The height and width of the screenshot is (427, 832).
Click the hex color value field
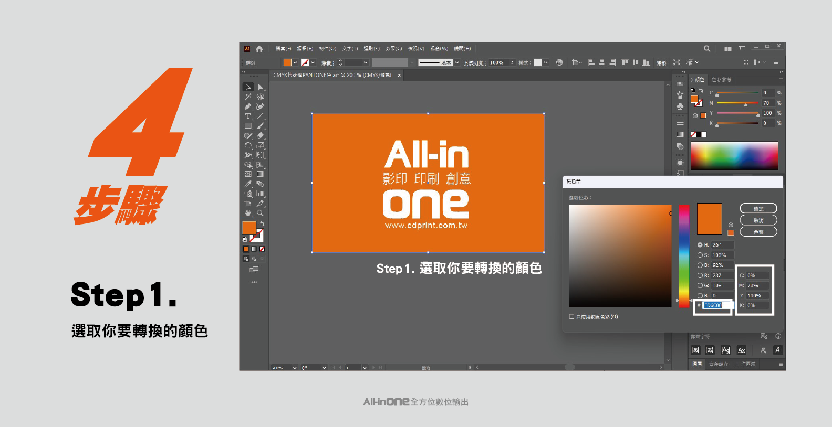click(716, 305)
